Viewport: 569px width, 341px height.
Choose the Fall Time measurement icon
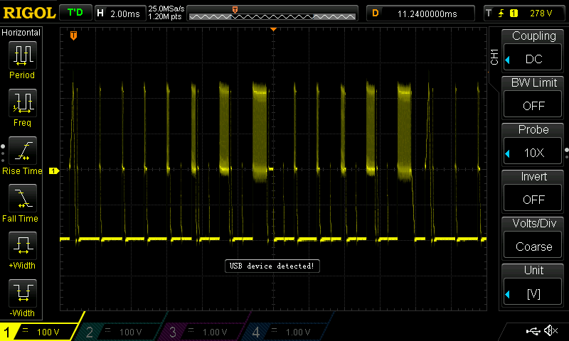pos(22,199)
